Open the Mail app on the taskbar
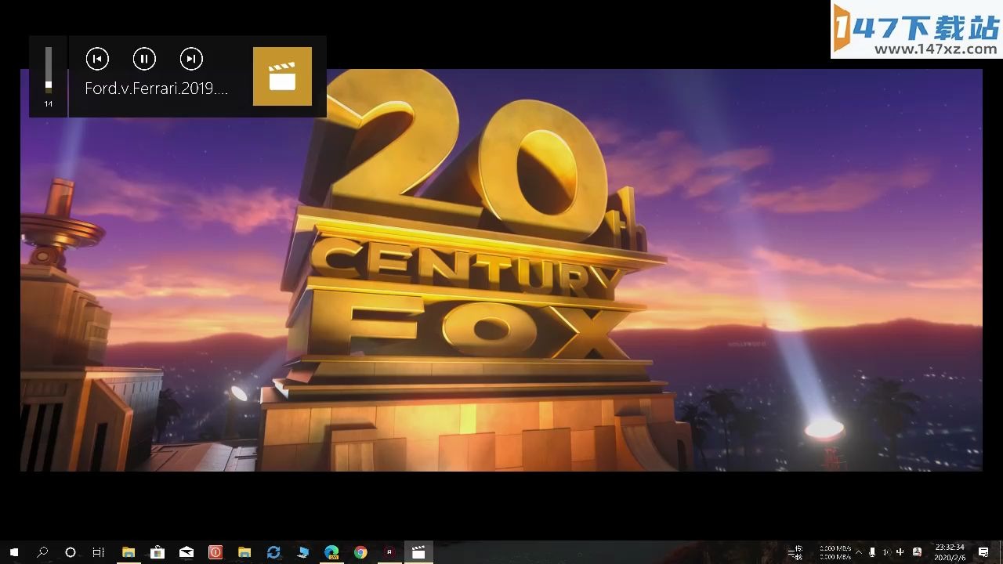The width and height of the screenshot is (1003, 564). (x=186, y=552)
